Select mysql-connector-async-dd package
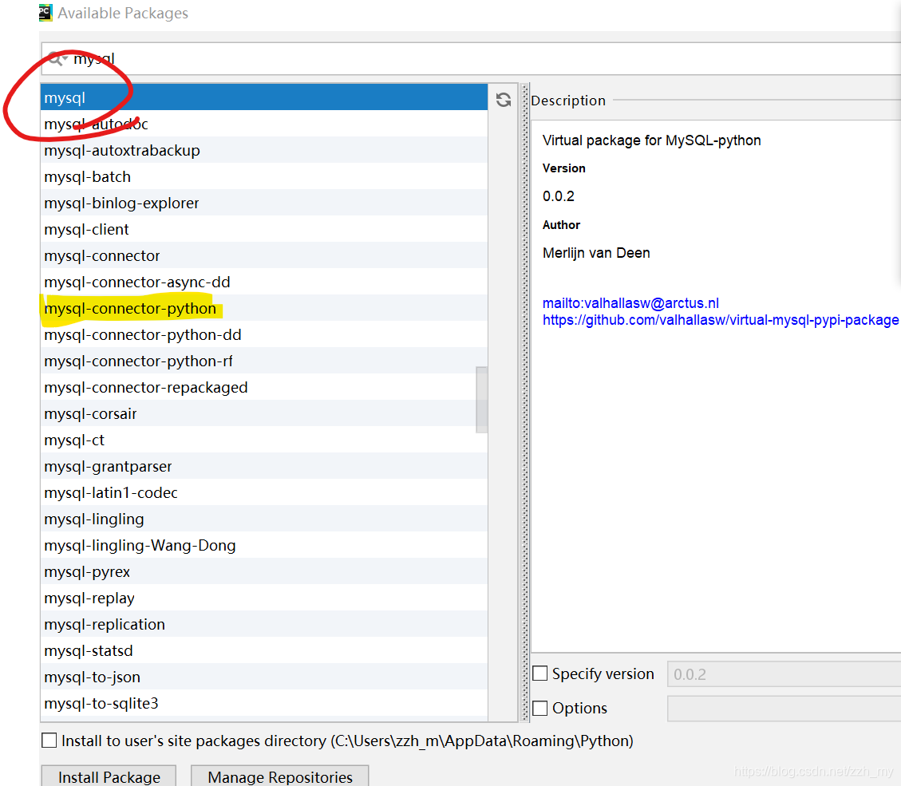The width and height of the screenshot is (901, 786). pyautogui.click(x=264, y=282)
